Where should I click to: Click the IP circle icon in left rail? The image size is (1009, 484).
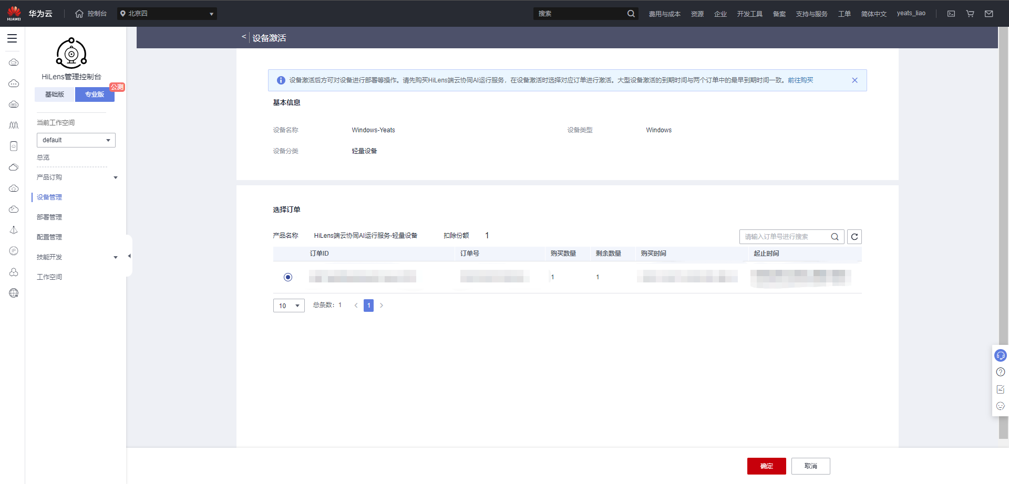pos(14,251)
